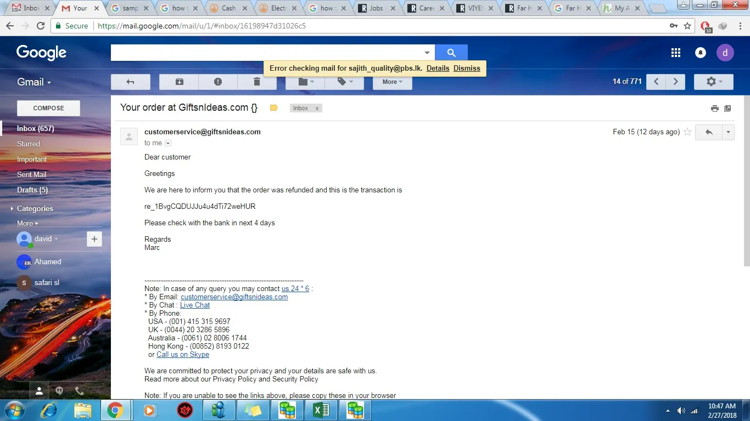The width and height of the screenshot is (750, 421).
Task: Report spam using the exclamation icon
Action: (218, 82)
